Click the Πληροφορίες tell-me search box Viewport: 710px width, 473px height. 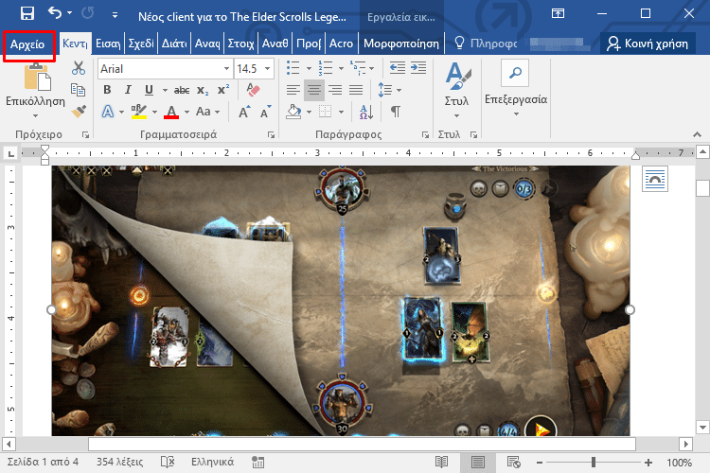[486, 44]
